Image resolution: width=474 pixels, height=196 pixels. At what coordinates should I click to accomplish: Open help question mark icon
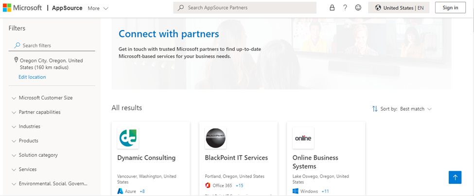click(345, 8)
